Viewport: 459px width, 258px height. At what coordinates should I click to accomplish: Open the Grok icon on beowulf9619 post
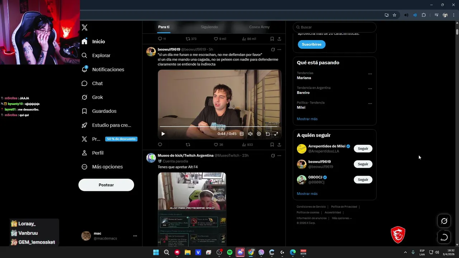coord(273,49)
